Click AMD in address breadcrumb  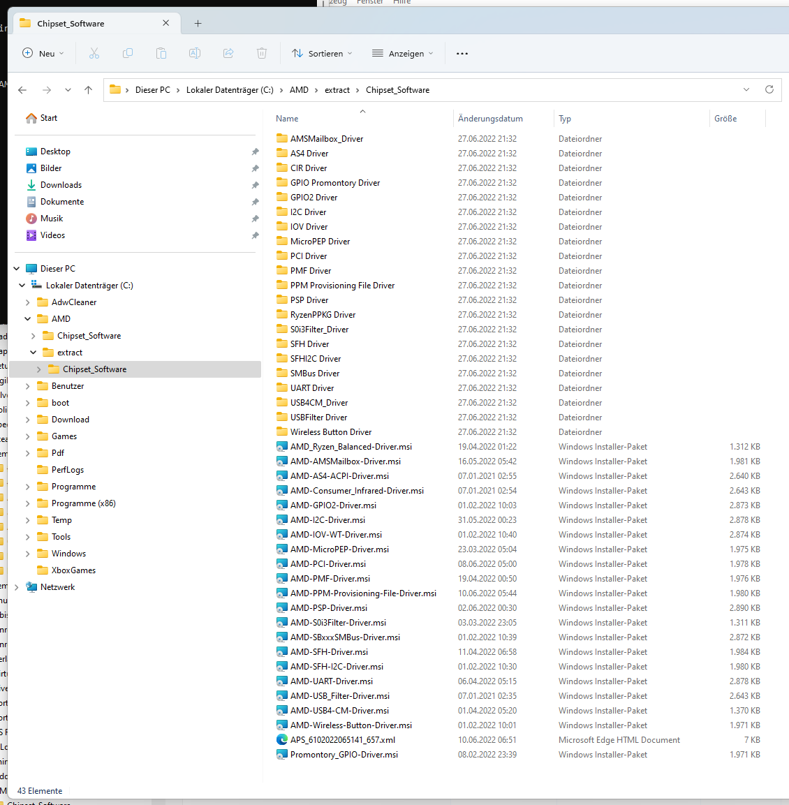click(299, 90)
